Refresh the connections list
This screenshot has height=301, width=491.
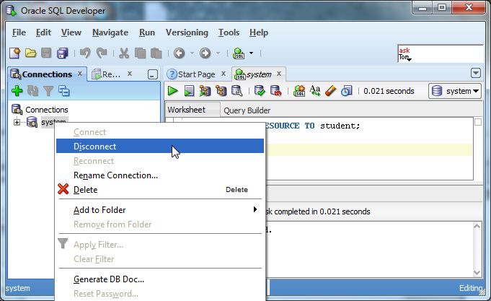coord(32,91)
